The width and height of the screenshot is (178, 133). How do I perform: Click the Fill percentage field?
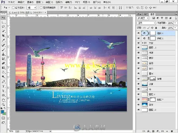tap(170, 28)
